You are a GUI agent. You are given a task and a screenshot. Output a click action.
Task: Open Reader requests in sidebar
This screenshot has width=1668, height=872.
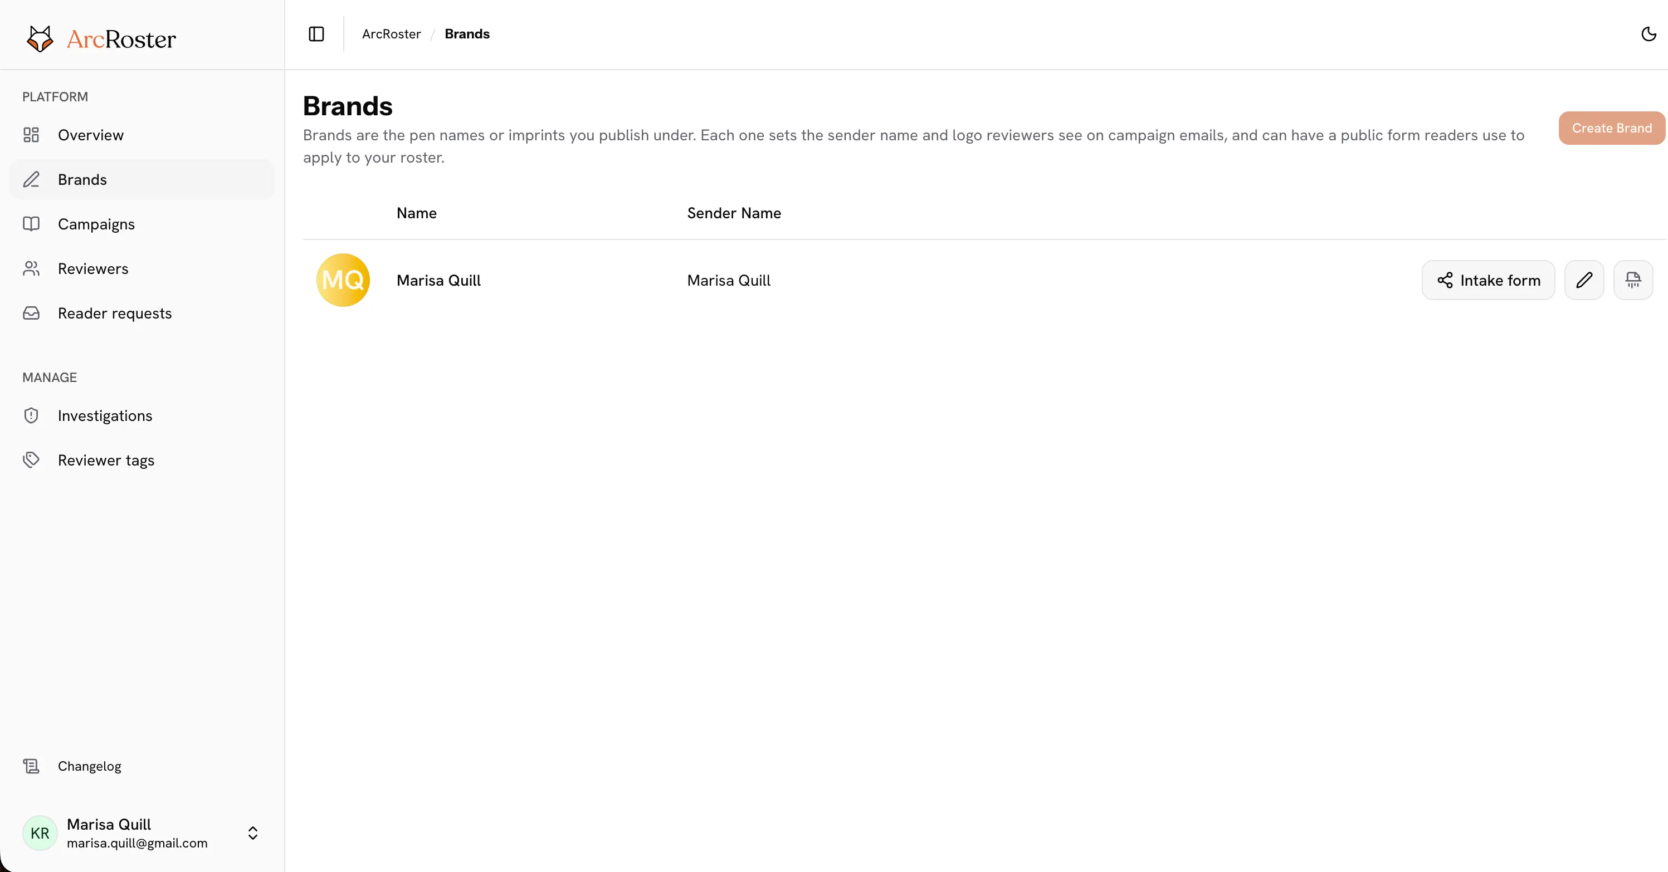143,313
